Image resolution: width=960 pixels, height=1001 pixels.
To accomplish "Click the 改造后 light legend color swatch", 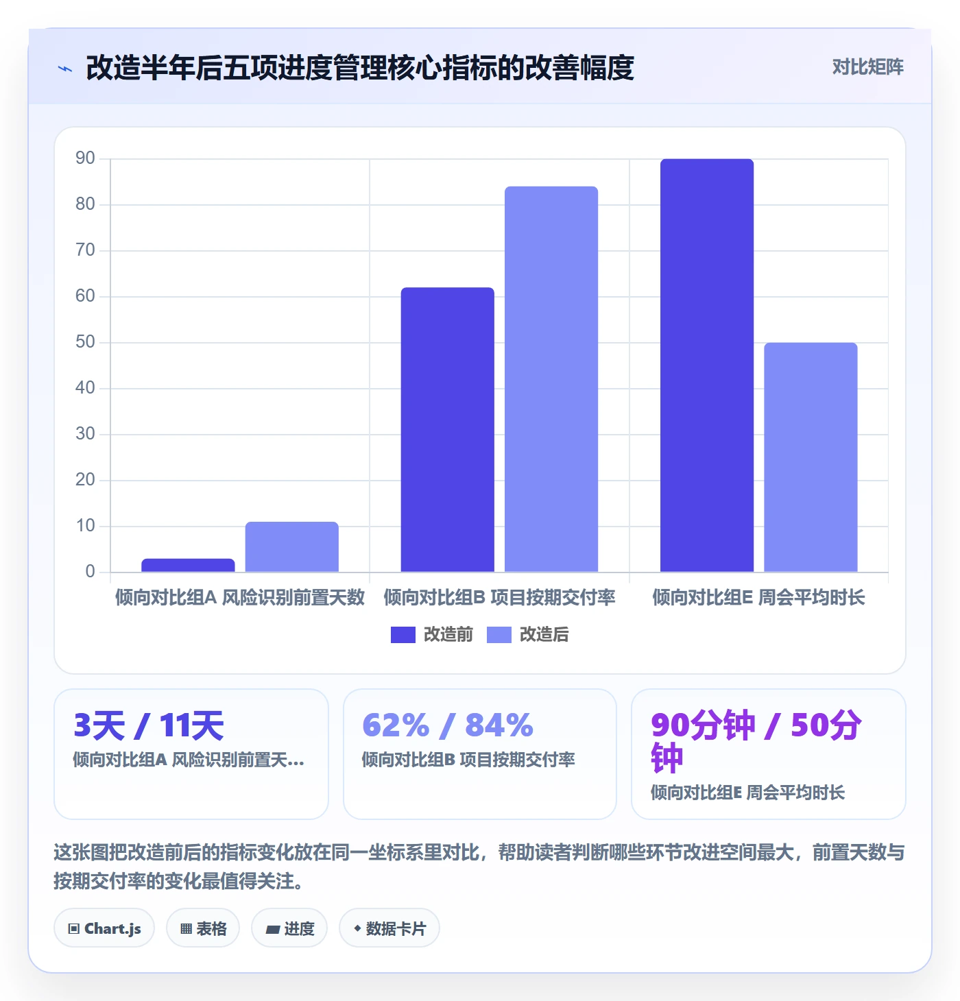I will point(499,635).
